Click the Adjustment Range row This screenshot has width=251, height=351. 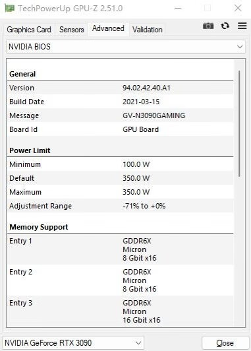121,206
